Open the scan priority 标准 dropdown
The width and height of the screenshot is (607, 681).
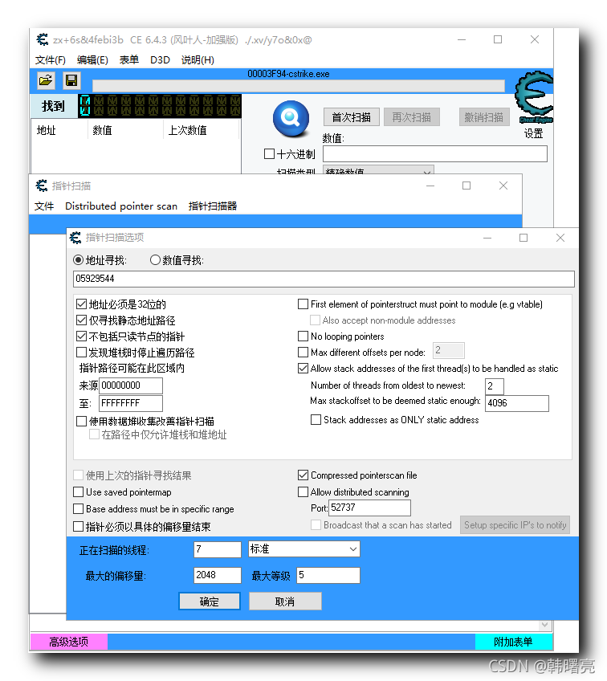click(x=304, y=549)
